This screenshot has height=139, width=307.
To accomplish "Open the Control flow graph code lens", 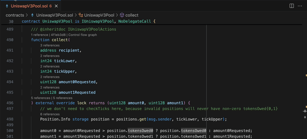I will tap(83, 35).
